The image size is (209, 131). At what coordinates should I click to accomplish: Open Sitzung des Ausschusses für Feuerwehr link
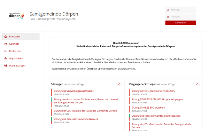pyautogui.click(x=86, y=101)
